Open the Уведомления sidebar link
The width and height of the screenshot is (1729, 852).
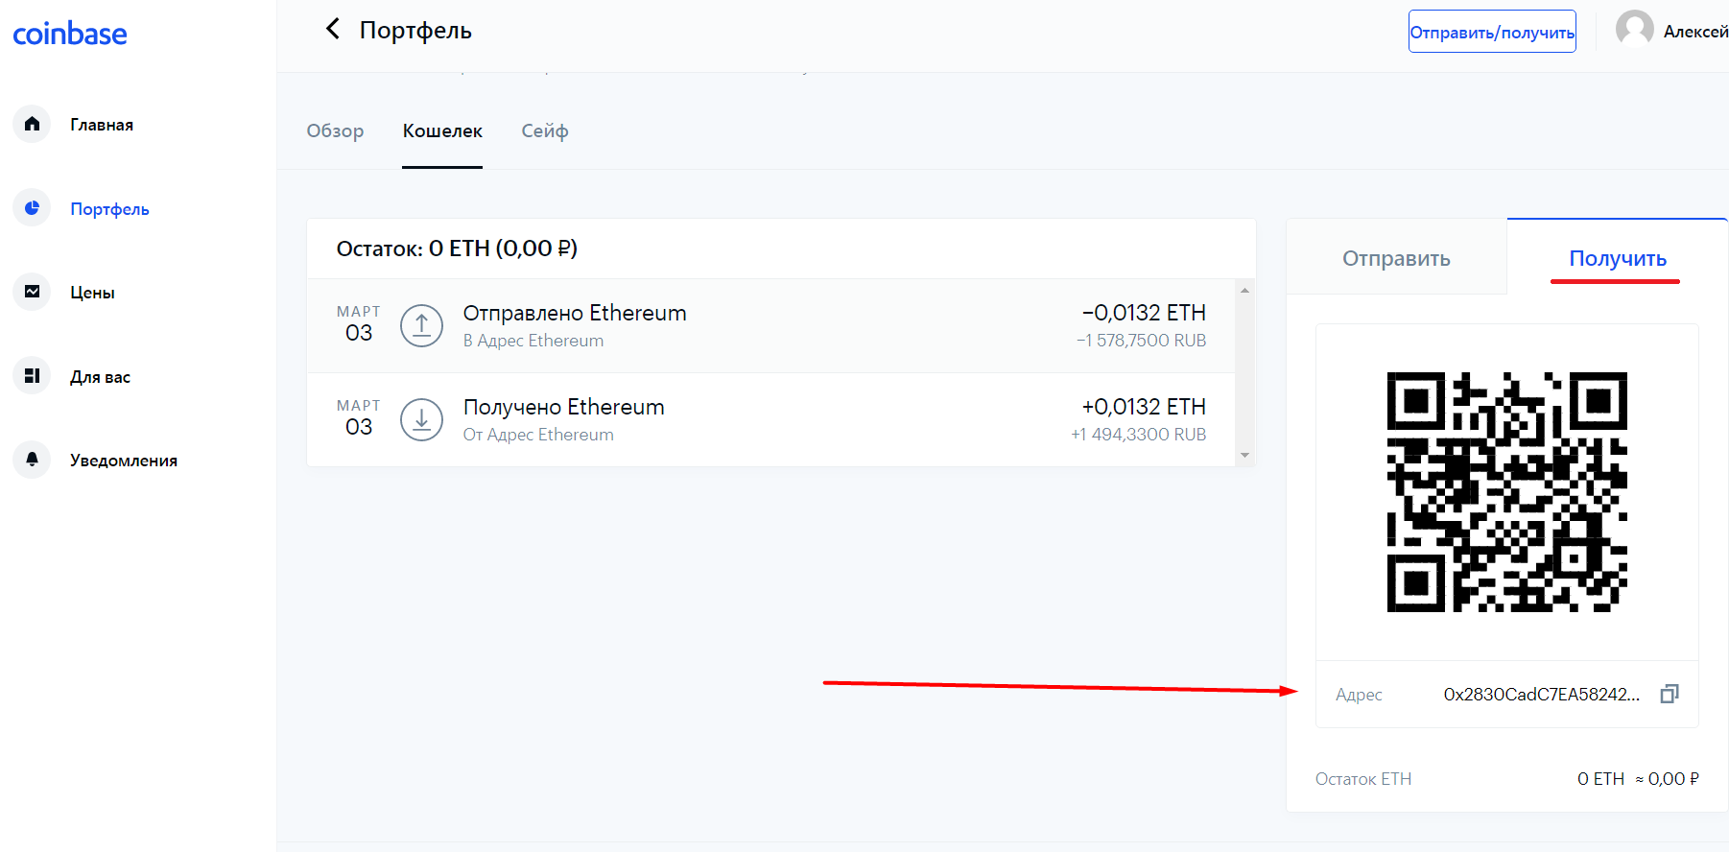pos(123,461)
